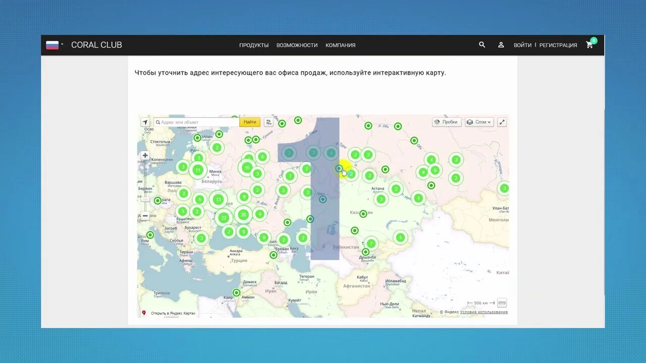This screenshot has width=646, height=363.
Task: Click the Russian flag icon
Action: (52, 45)
